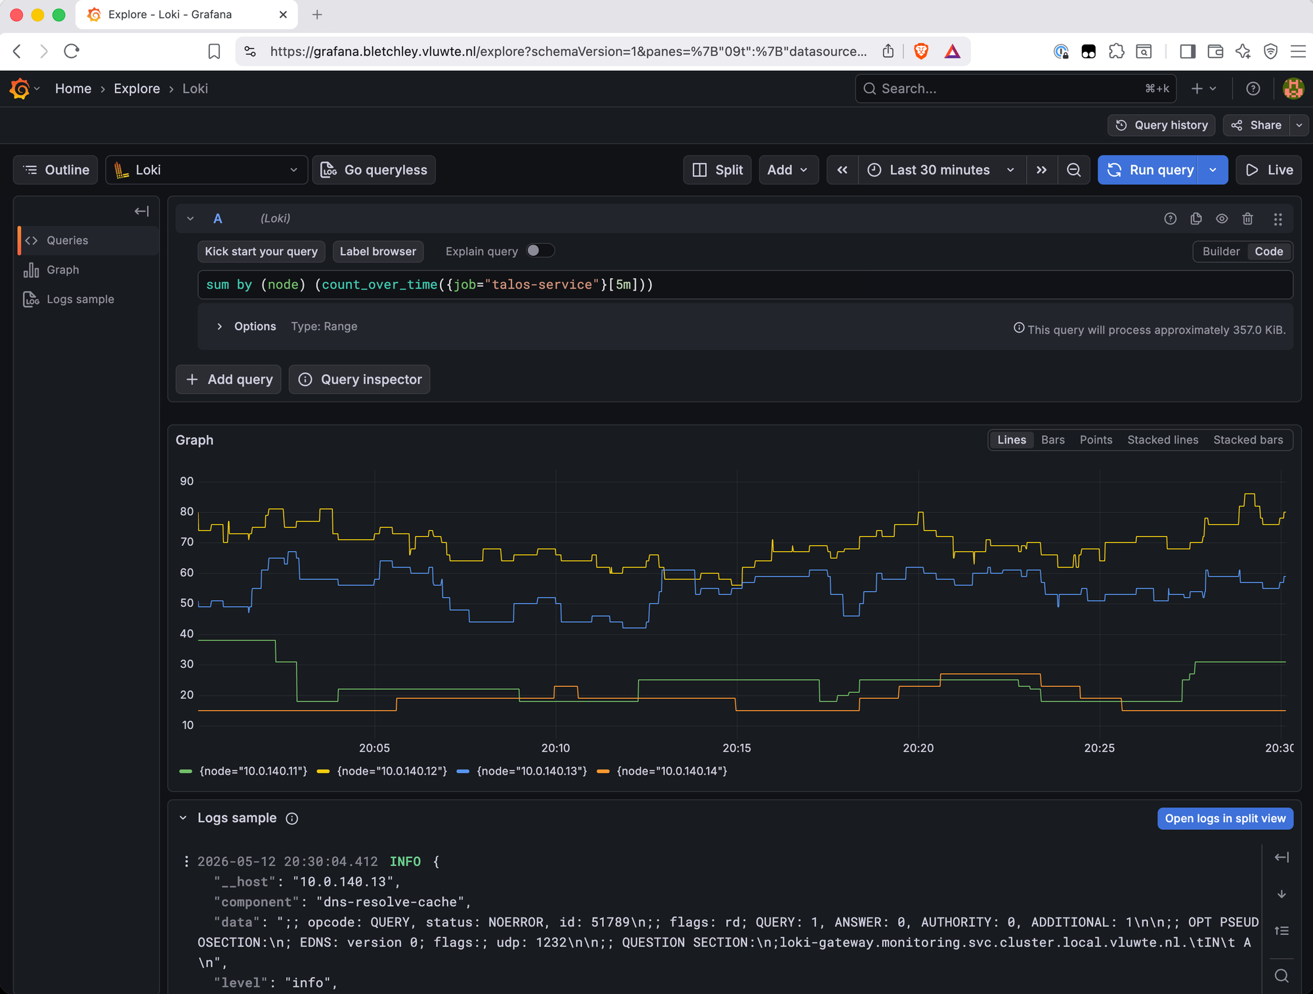Collapse query row A chevron

pos(190,218)
